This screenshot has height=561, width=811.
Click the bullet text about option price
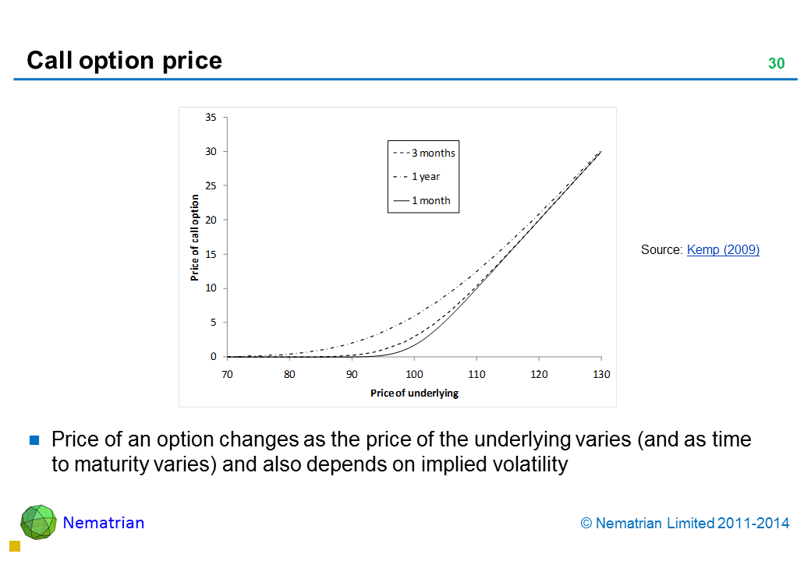401,452
